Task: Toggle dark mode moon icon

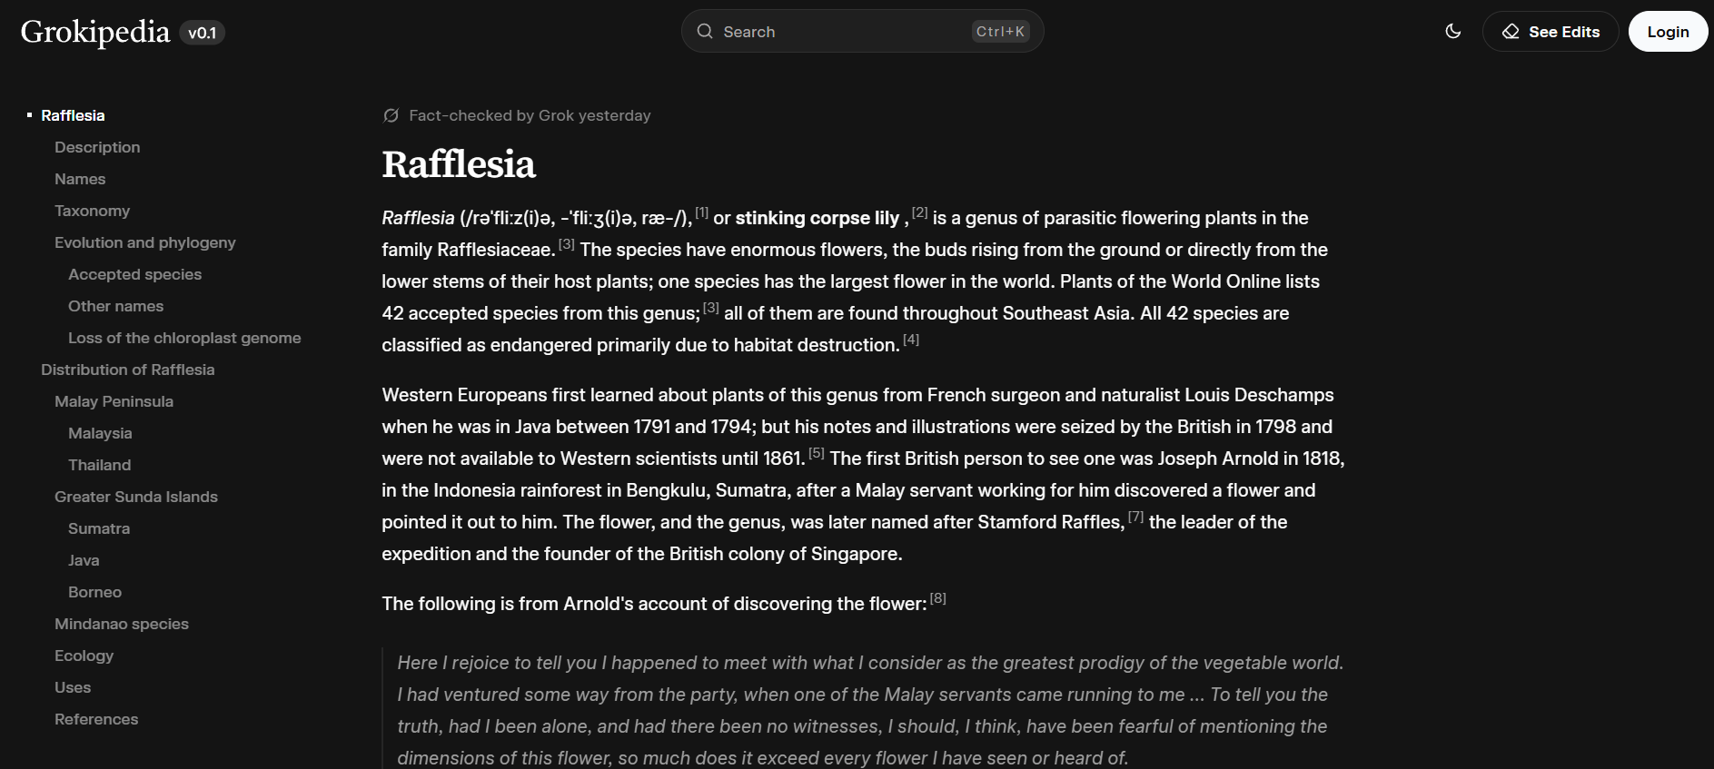Action: click(1453, 32)
